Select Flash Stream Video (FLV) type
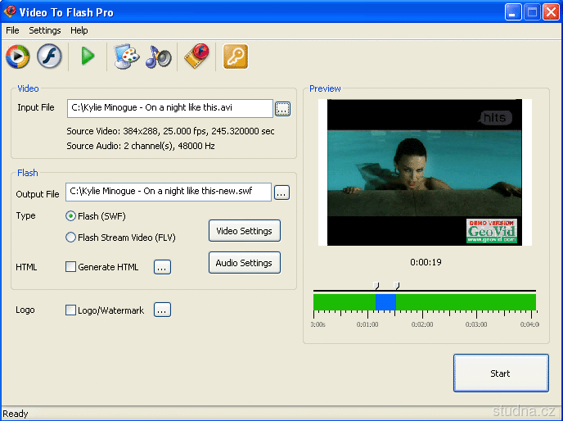The height and width of the screenshot is (421, 563). pyautogui.click(x=71, y=238)
